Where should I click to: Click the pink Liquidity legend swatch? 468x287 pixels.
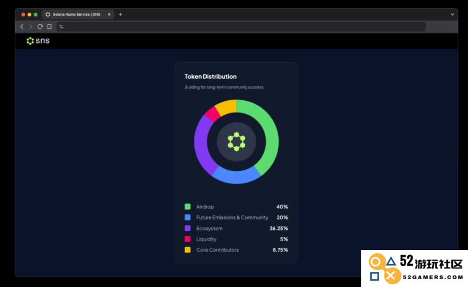pyautogui.click(x=188, y=239)
